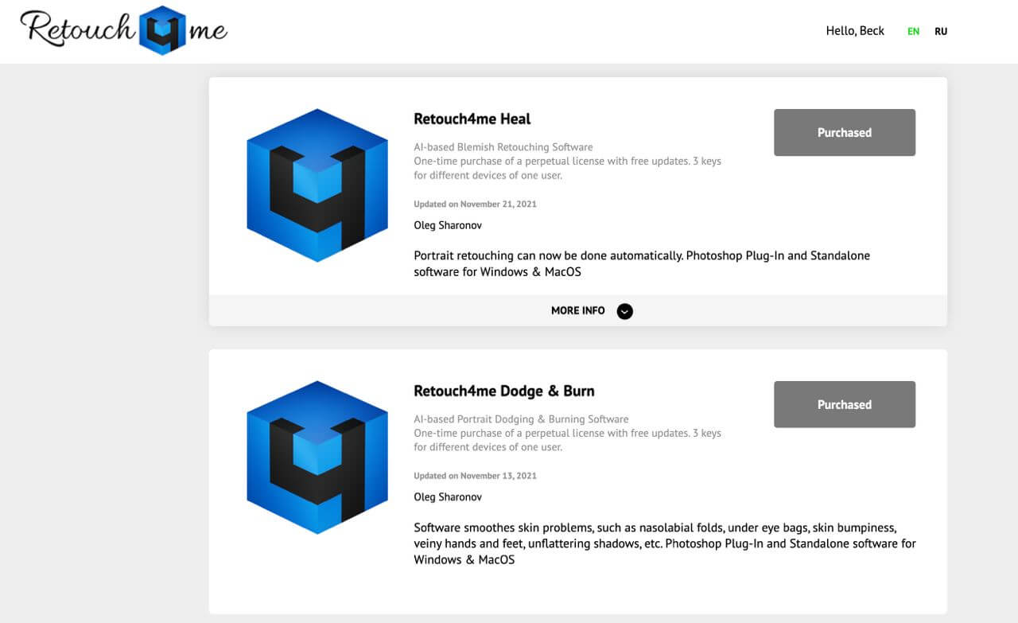Expand MORE INFO chevron on Heal card

[x=625, y=311]
